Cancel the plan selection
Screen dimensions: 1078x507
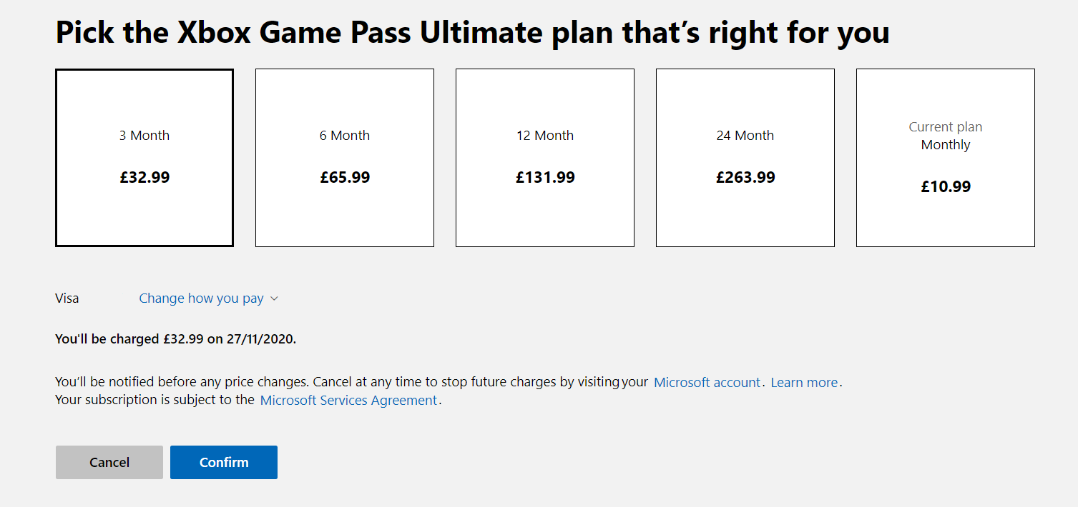click(109, 462)
